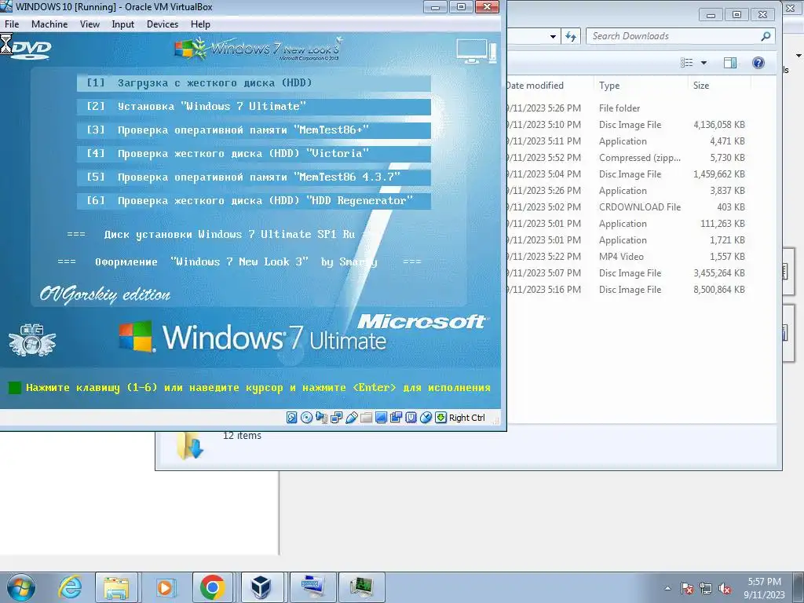
Task: Open the Devices menu in VirtualBox
Action: [163, 24]
